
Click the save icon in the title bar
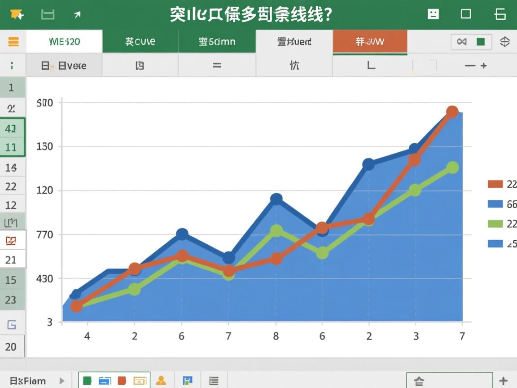pyautogui.click(x=48, y=14)
